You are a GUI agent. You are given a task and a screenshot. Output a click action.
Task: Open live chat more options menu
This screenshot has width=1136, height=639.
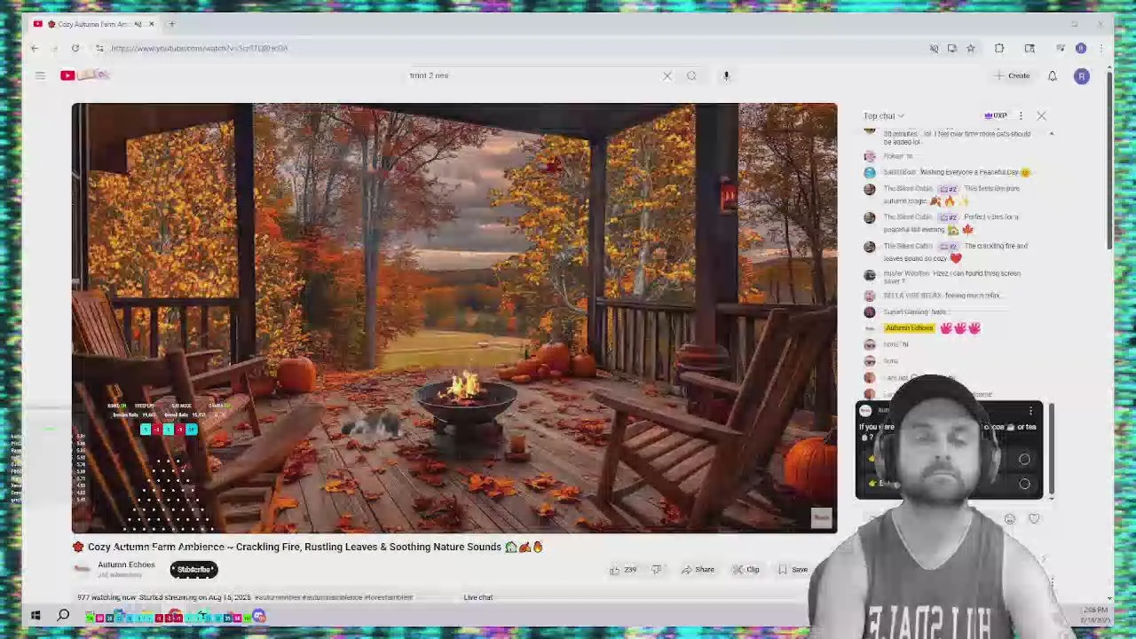point(1021,115)
